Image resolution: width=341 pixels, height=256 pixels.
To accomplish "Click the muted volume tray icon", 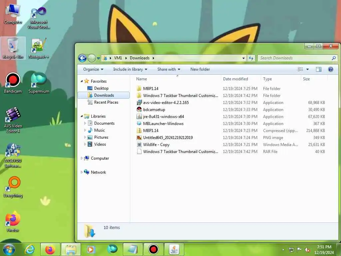I will click(307, 250).
